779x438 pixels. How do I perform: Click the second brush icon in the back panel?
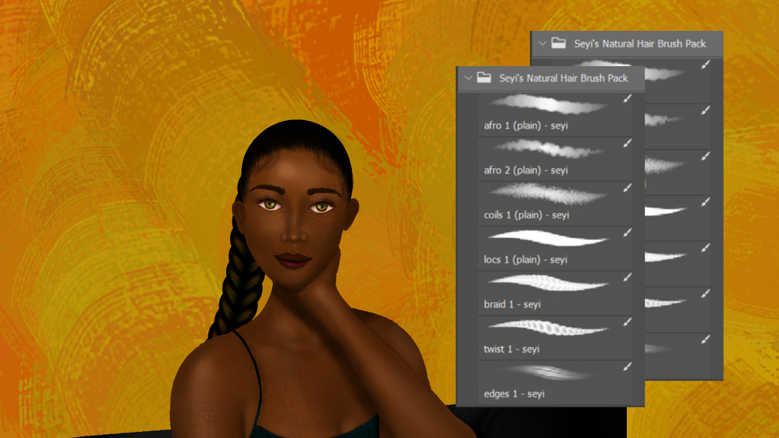pos(706,110)
